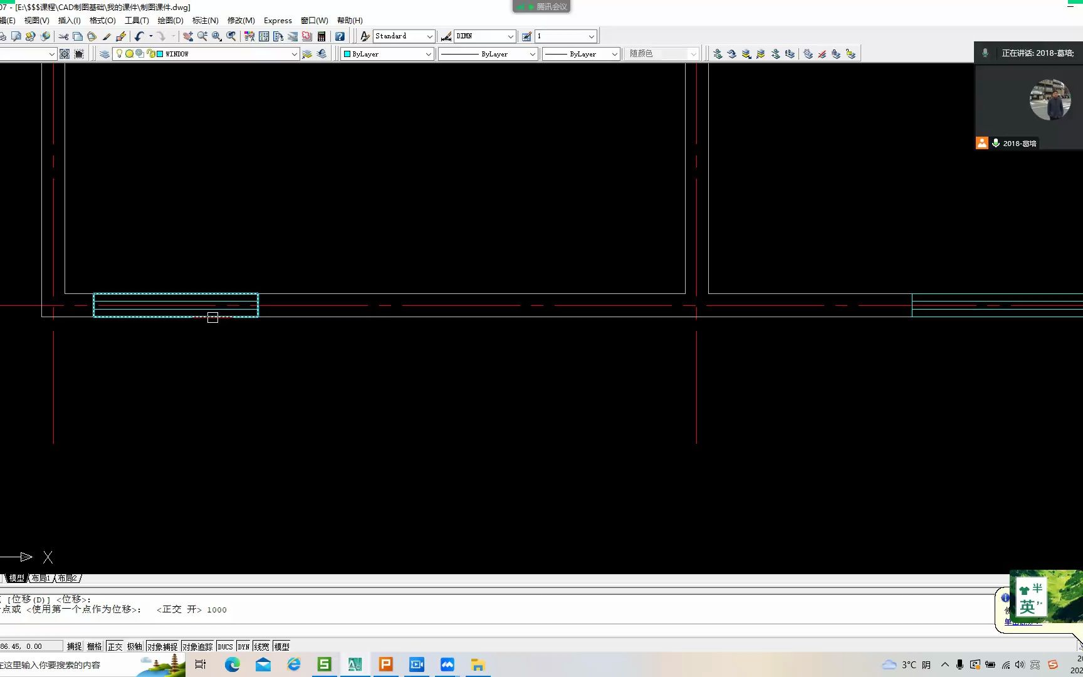The height and width of the screenshot is (677, 1083).
Task: Click Make Object's Layer Current icon
Action: (307, 54)
